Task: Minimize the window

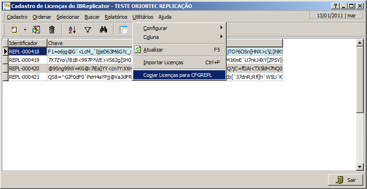Action: pyautogui.click(x=344, y=6)
